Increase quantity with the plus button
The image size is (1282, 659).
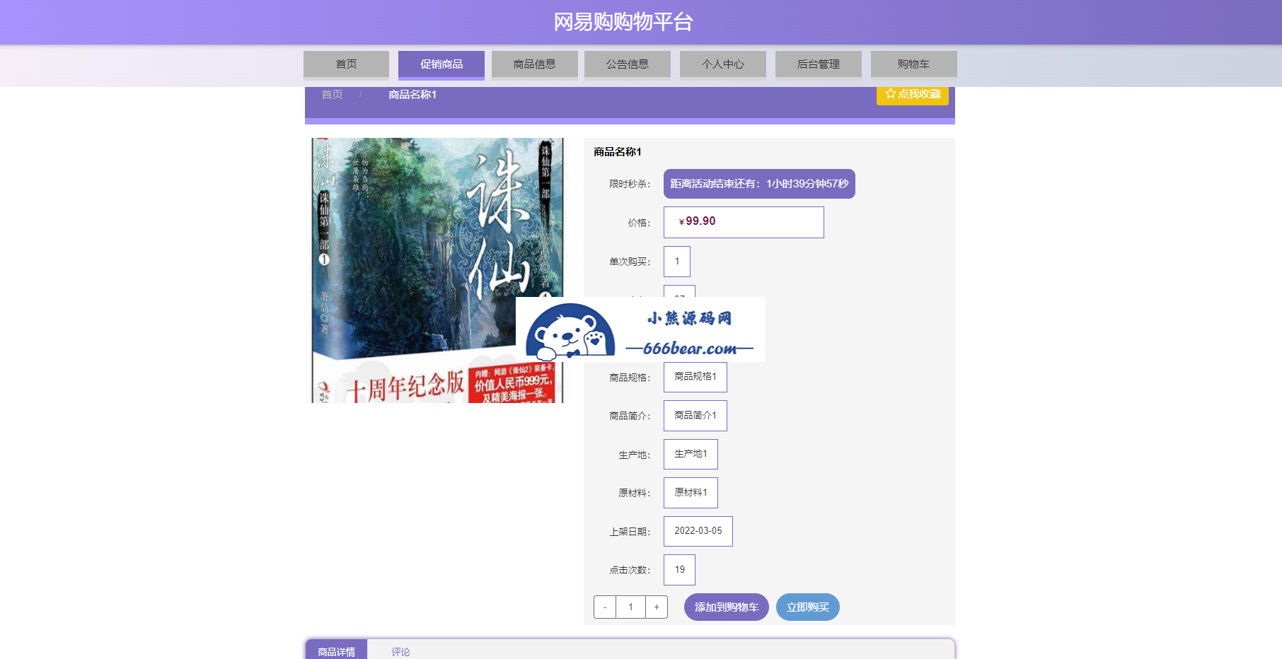pyautogui.click(x=657, y=607)
